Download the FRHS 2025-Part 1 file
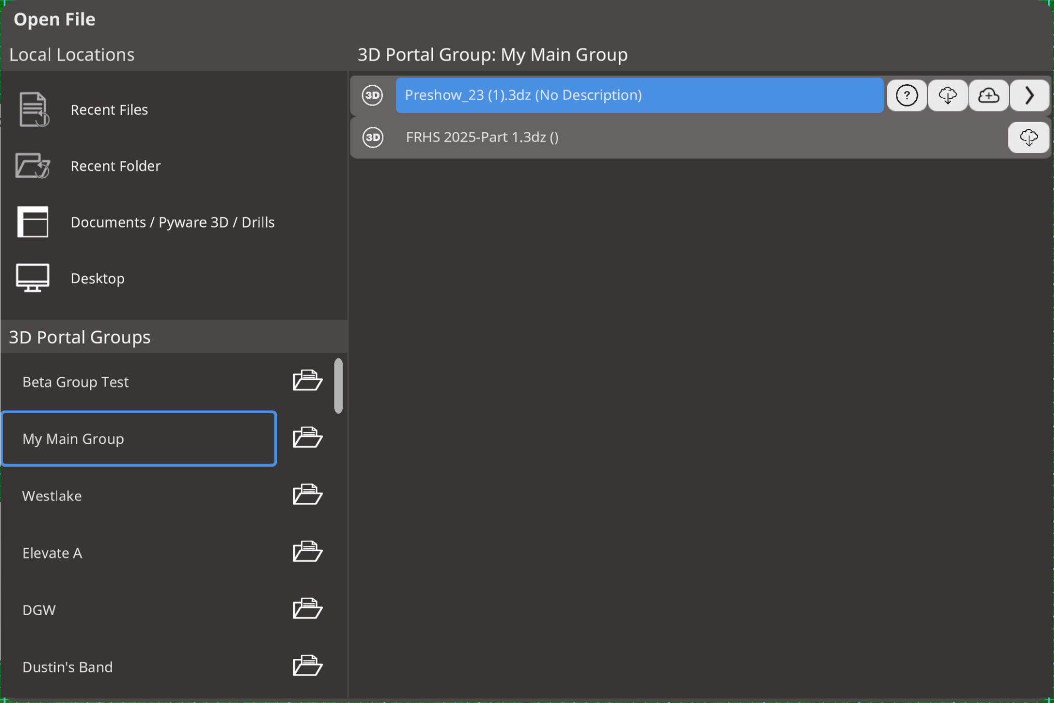Screen dimensions: 1054x703 pos(1028,138)
